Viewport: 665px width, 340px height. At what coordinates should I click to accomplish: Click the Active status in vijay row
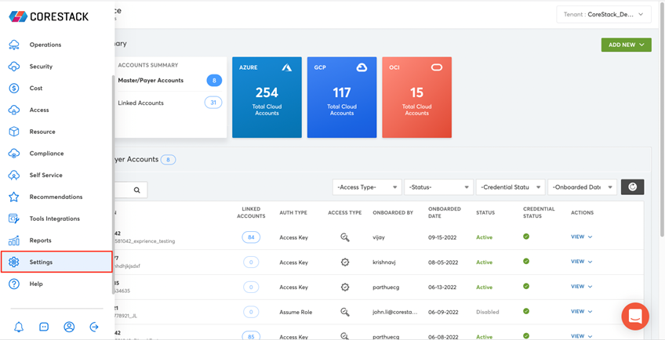coord(485,237)
